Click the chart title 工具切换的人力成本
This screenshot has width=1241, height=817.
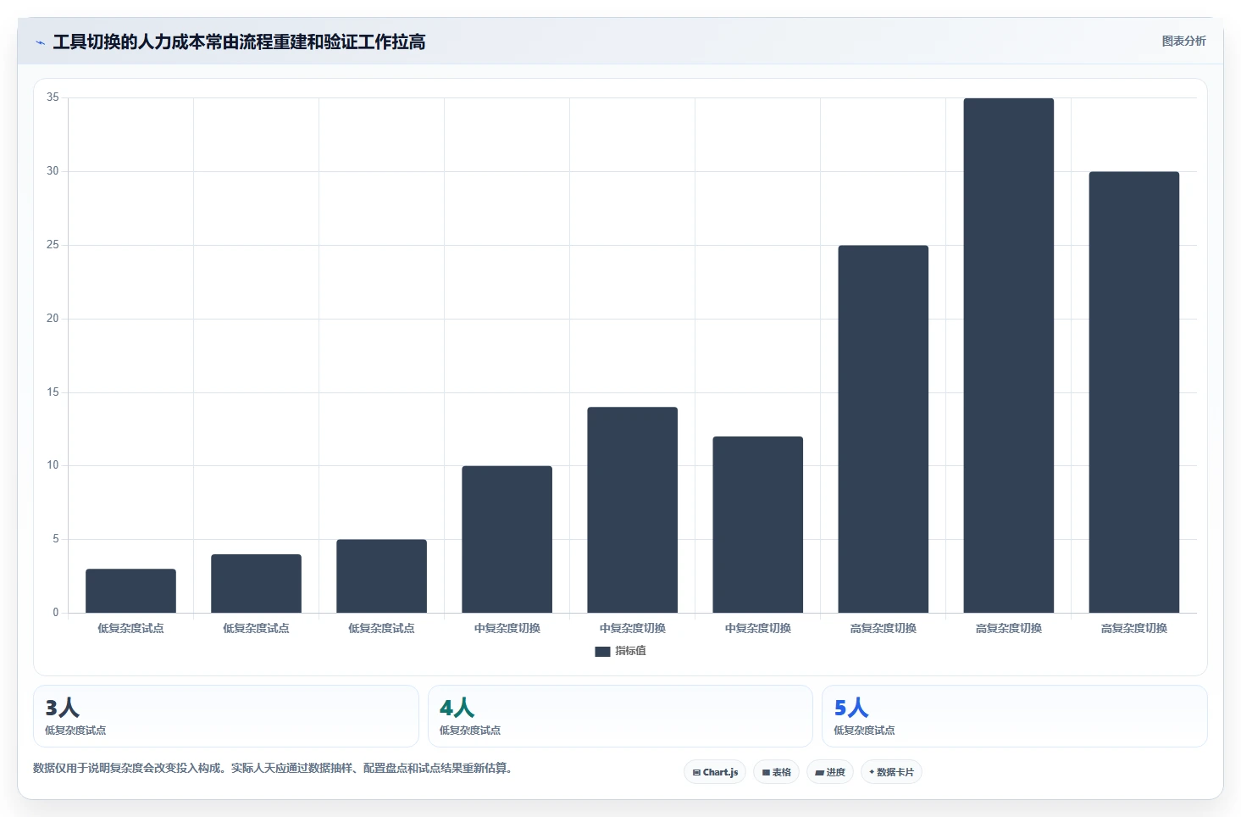[x=239, y=42]
